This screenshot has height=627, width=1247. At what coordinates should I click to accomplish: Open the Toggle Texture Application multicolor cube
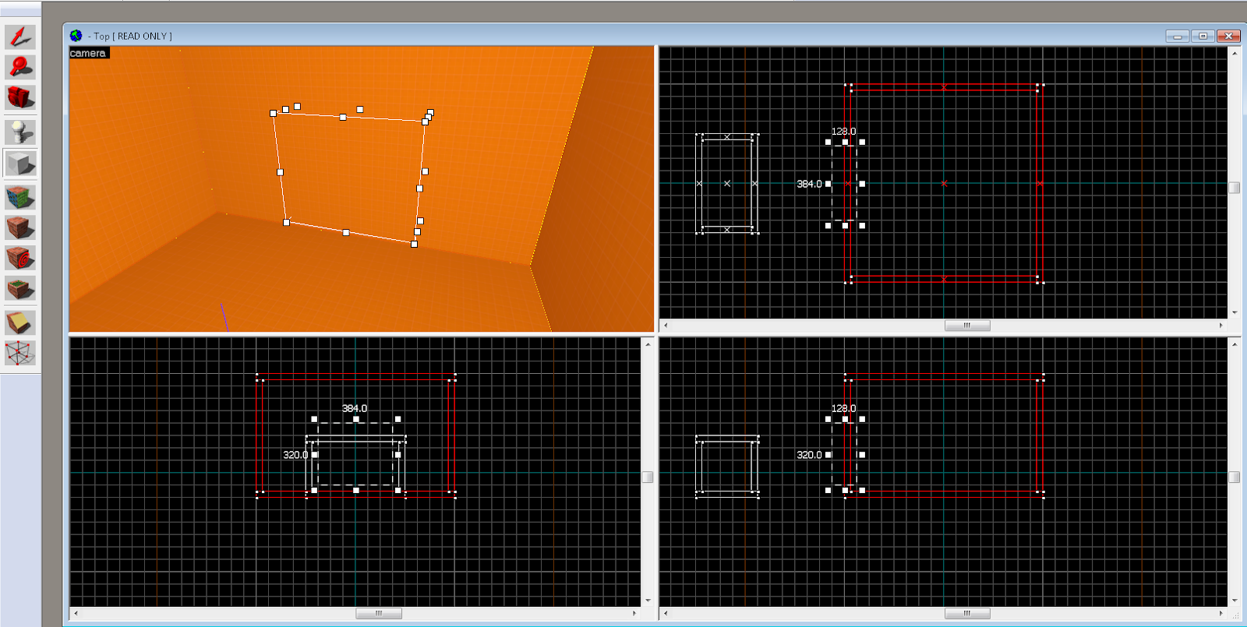click(x=20, y=197)
